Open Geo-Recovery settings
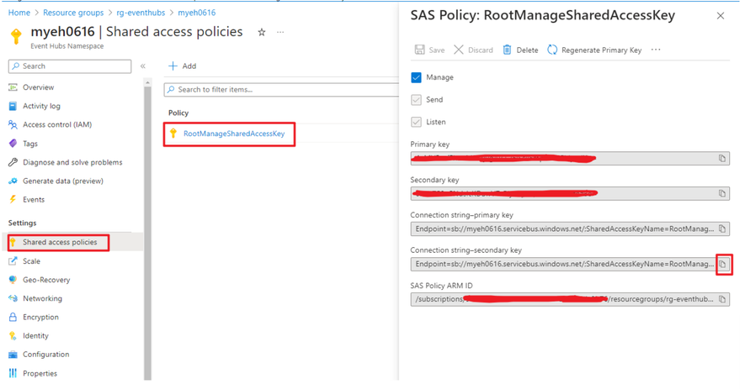This screenshot has width=740, height=389. [x=46, y=280]
